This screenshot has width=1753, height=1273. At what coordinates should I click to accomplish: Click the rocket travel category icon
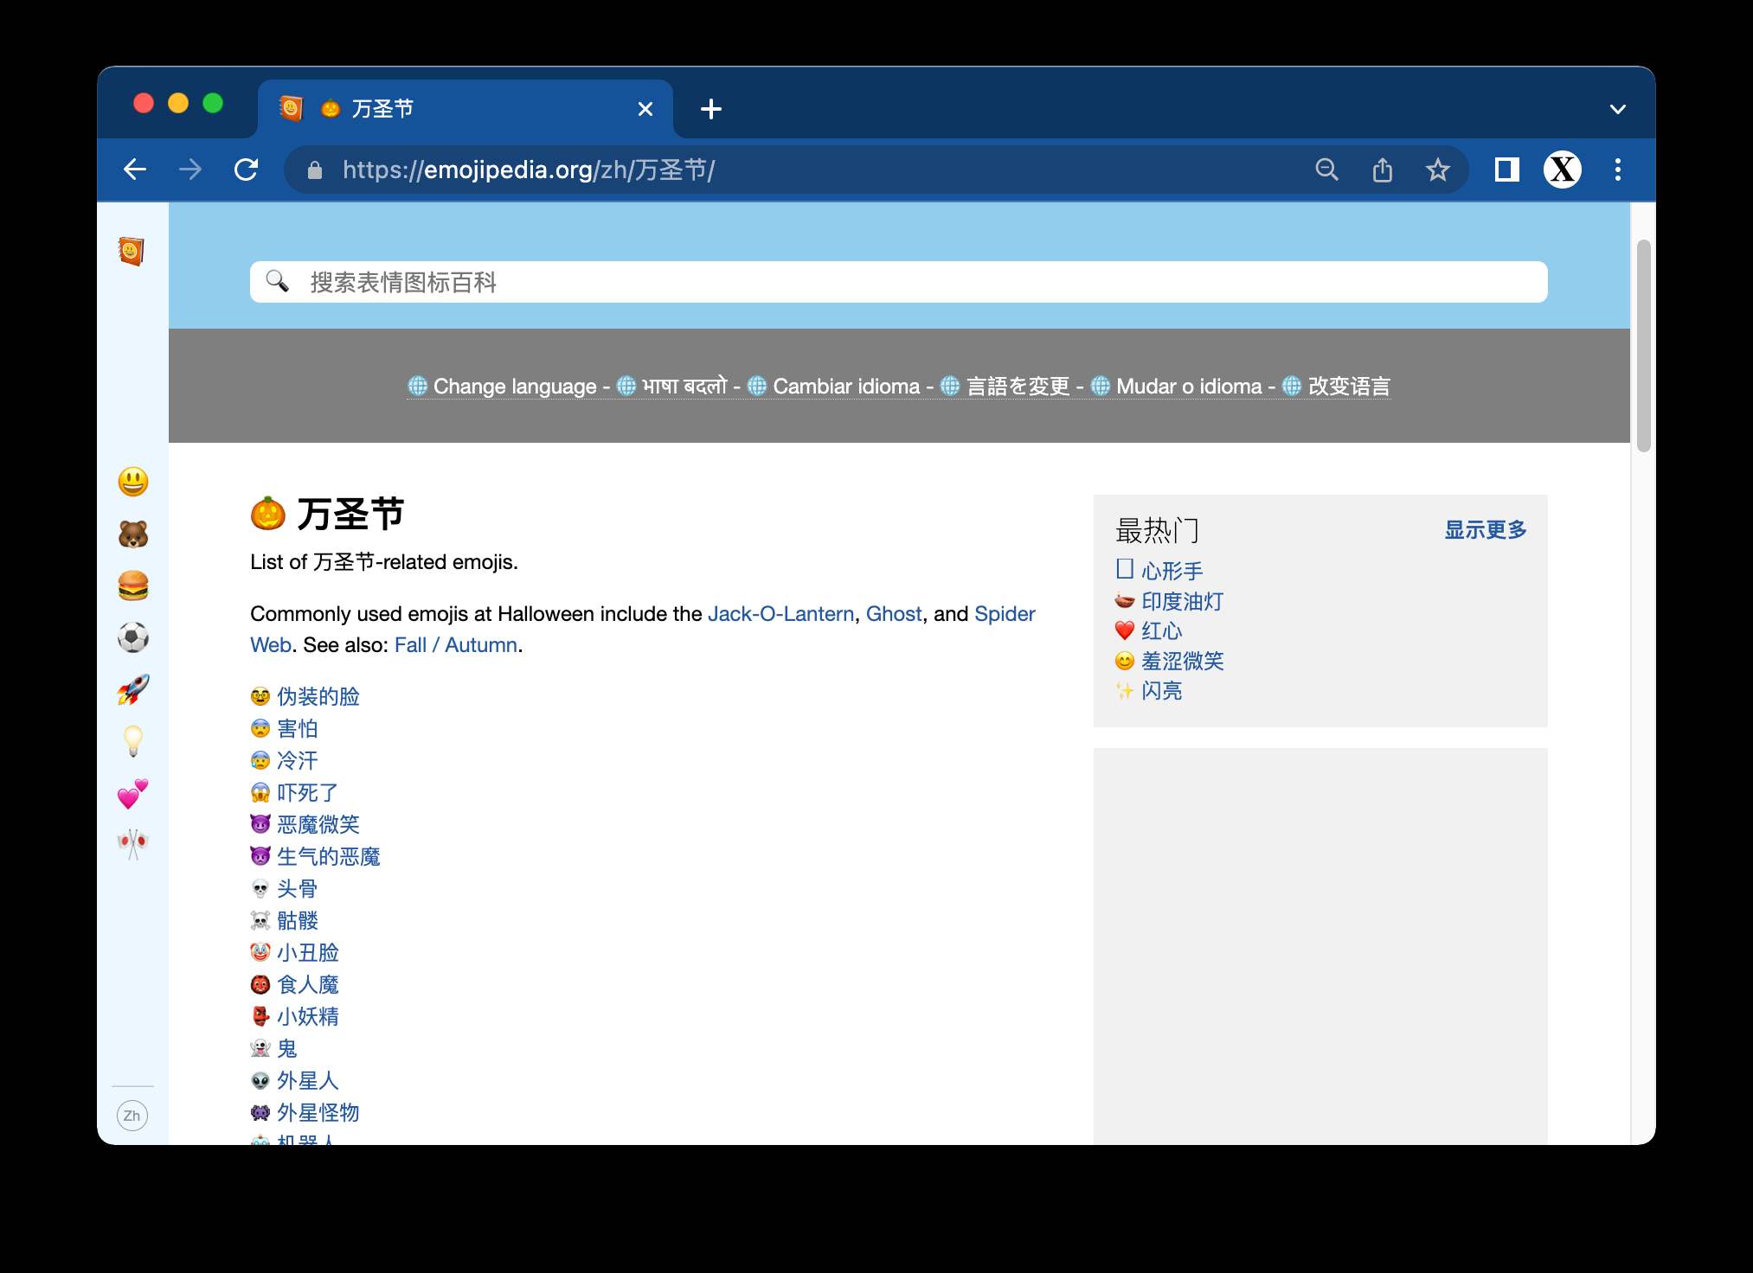(132, 689)
